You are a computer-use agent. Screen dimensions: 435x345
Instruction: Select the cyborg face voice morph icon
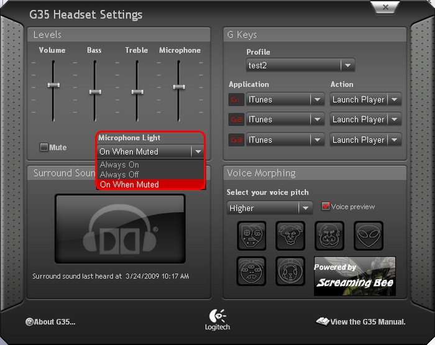(252, 236)
